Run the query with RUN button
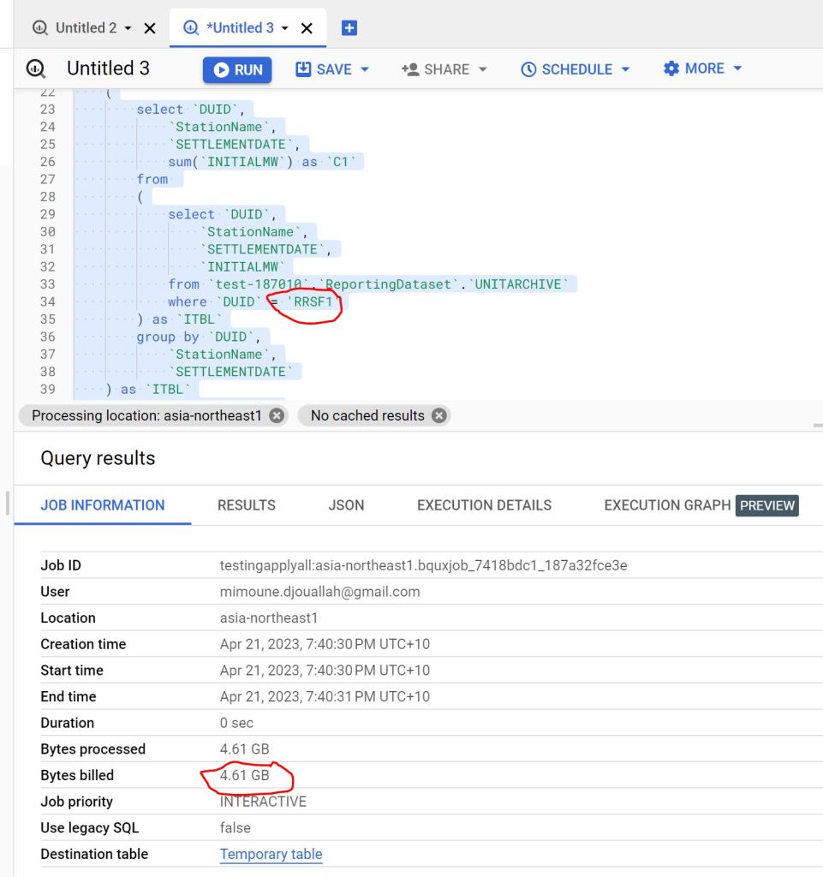 [237, 69]
